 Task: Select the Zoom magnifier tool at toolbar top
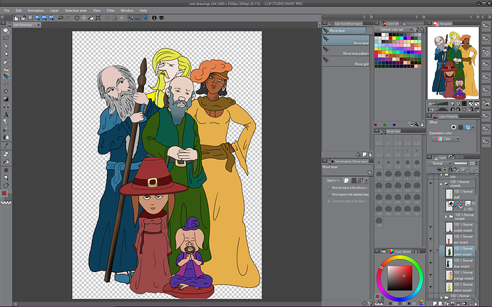6,32
